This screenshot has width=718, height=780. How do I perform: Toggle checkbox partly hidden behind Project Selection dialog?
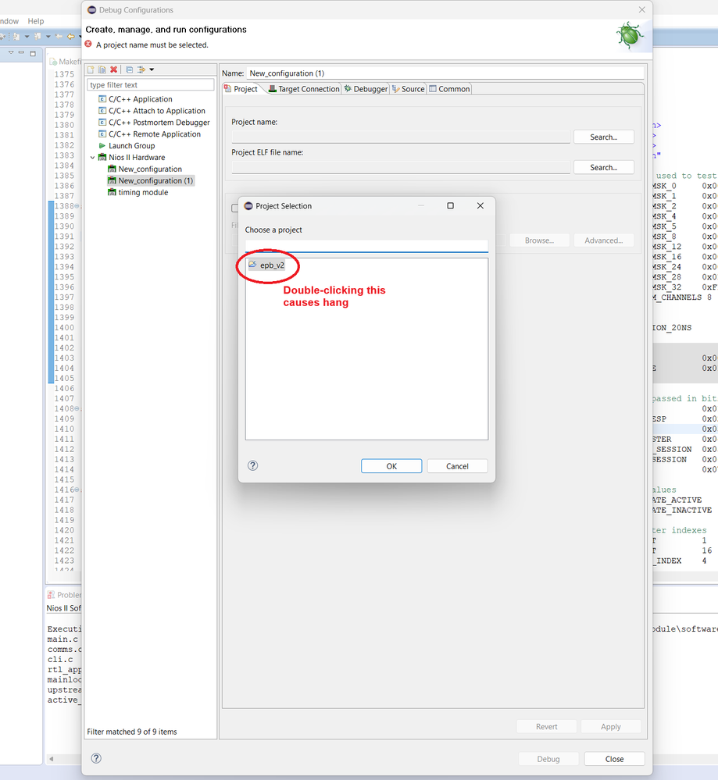click(234, 208)
